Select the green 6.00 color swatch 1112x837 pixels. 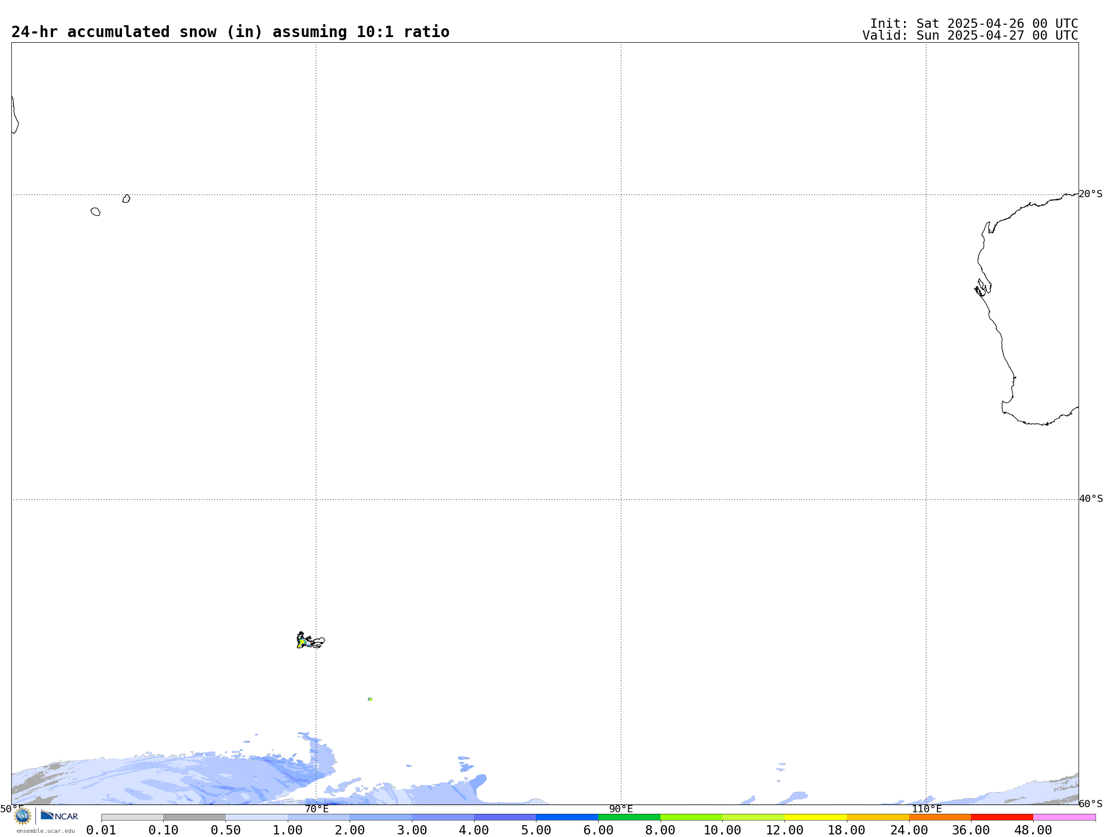pos(629,817)
